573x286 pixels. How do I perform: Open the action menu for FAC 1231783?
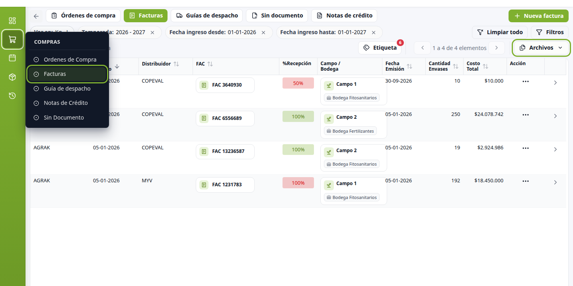pyautogui.click(x=526, y=181)
